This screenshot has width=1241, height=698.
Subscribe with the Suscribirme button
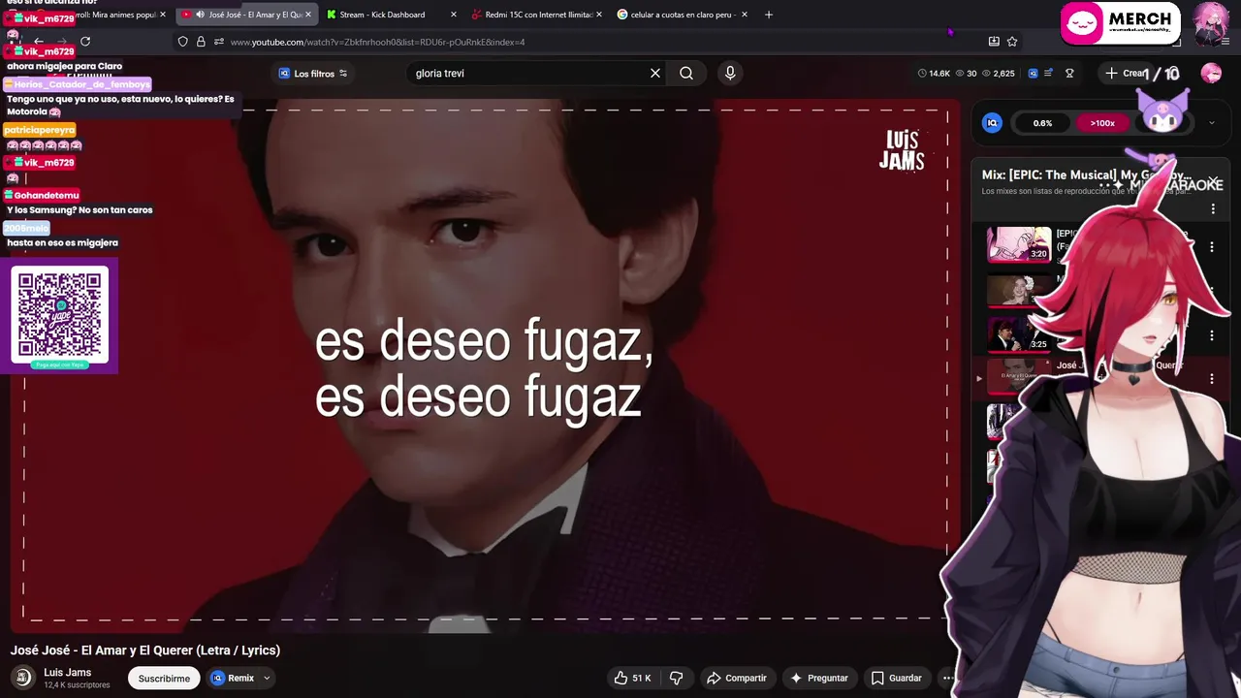point(164,679)
